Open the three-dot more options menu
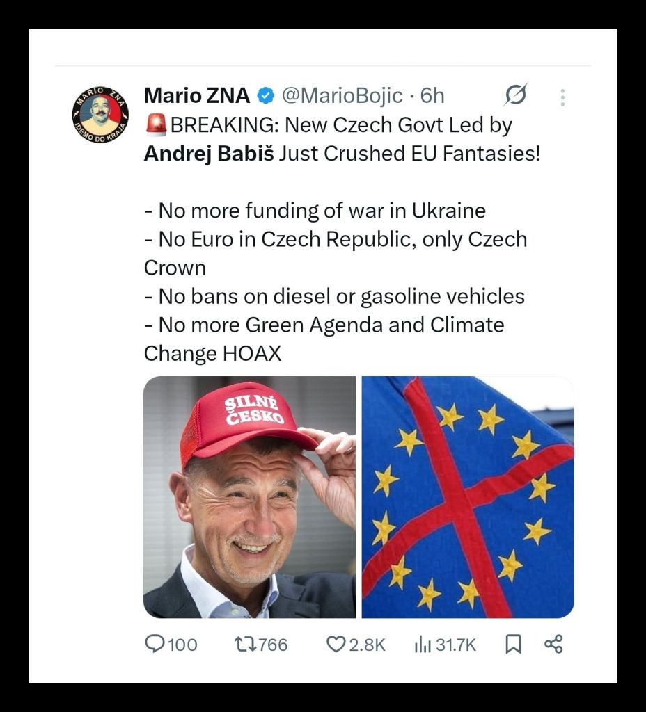This screenshot has height=712, width=646. click(562, 97)
